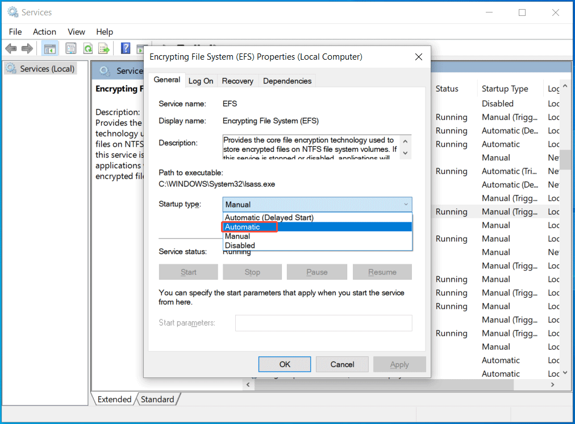Open Properties via the toolbar icon
This screenshot has height=424, width=575.
pyautogui.click(x=70, y=48)
